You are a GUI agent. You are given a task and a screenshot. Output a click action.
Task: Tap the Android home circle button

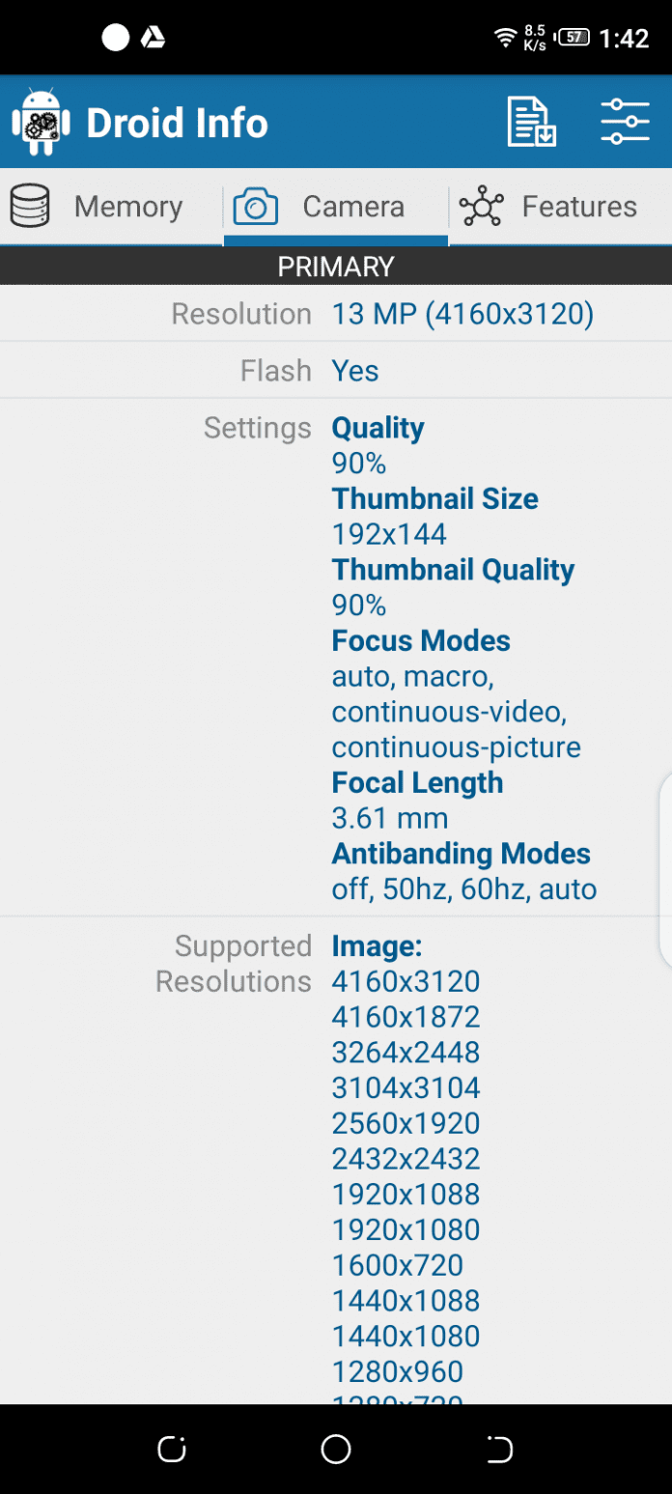click(336, 1449)
